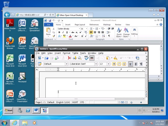Click Grow Font icon in Word
Screen dimensions: 168x126
82,36
